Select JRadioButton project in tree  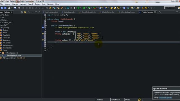click(x=8, y=45)
